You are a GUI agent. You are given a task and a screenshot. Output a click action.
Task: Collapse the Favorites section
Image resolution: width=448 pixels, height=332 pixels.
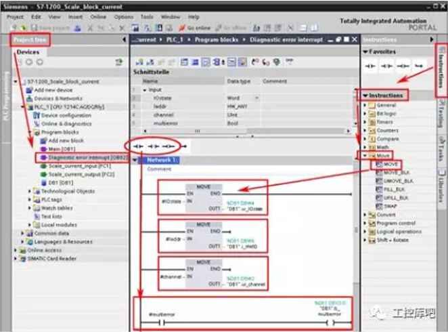(x=365, y=51)
